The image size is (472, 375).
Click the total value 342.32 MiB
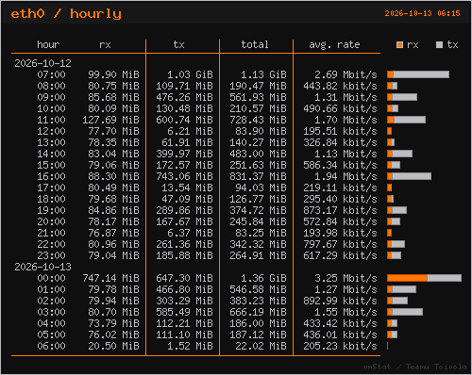point(258,244)
